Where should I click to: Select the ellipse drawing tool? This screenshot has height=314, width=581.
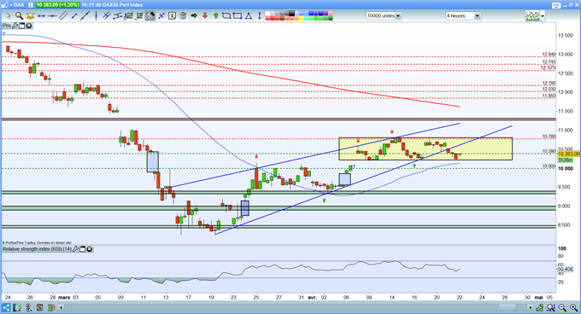[x=226, y=16]
